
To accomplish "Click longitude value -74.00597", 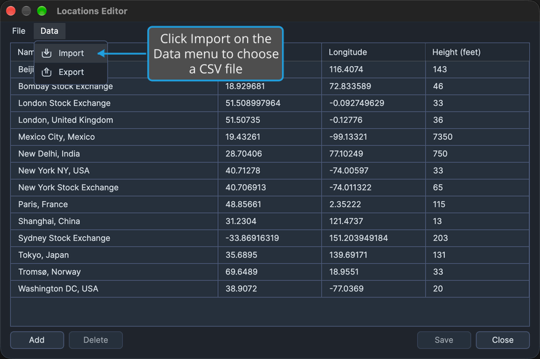I will (349, 171).
